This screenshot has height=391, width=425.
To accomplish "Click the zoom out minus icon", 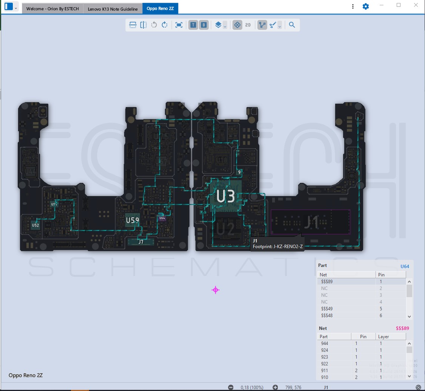I will 231,387.
